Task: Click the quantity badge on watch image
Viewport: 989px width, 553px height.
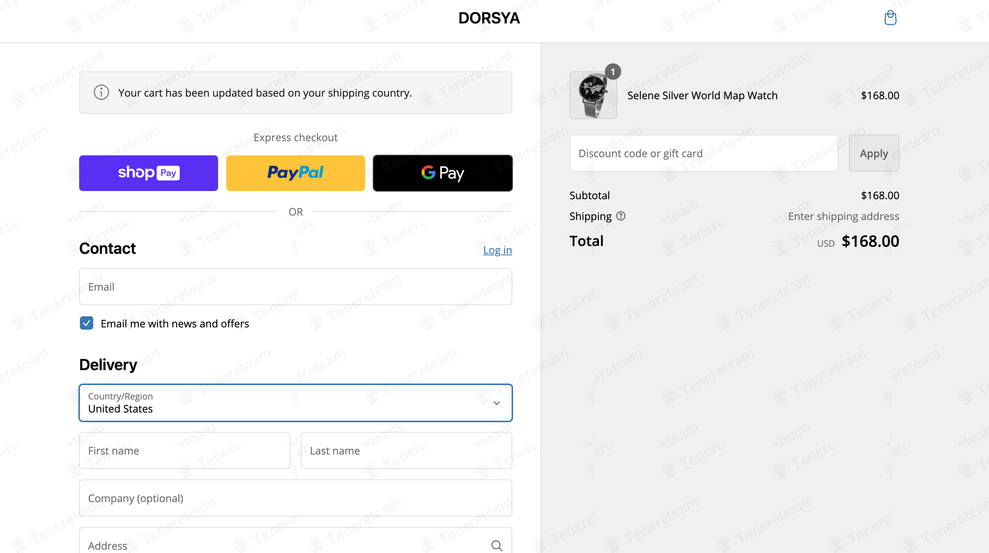Action: pos(613,72)
